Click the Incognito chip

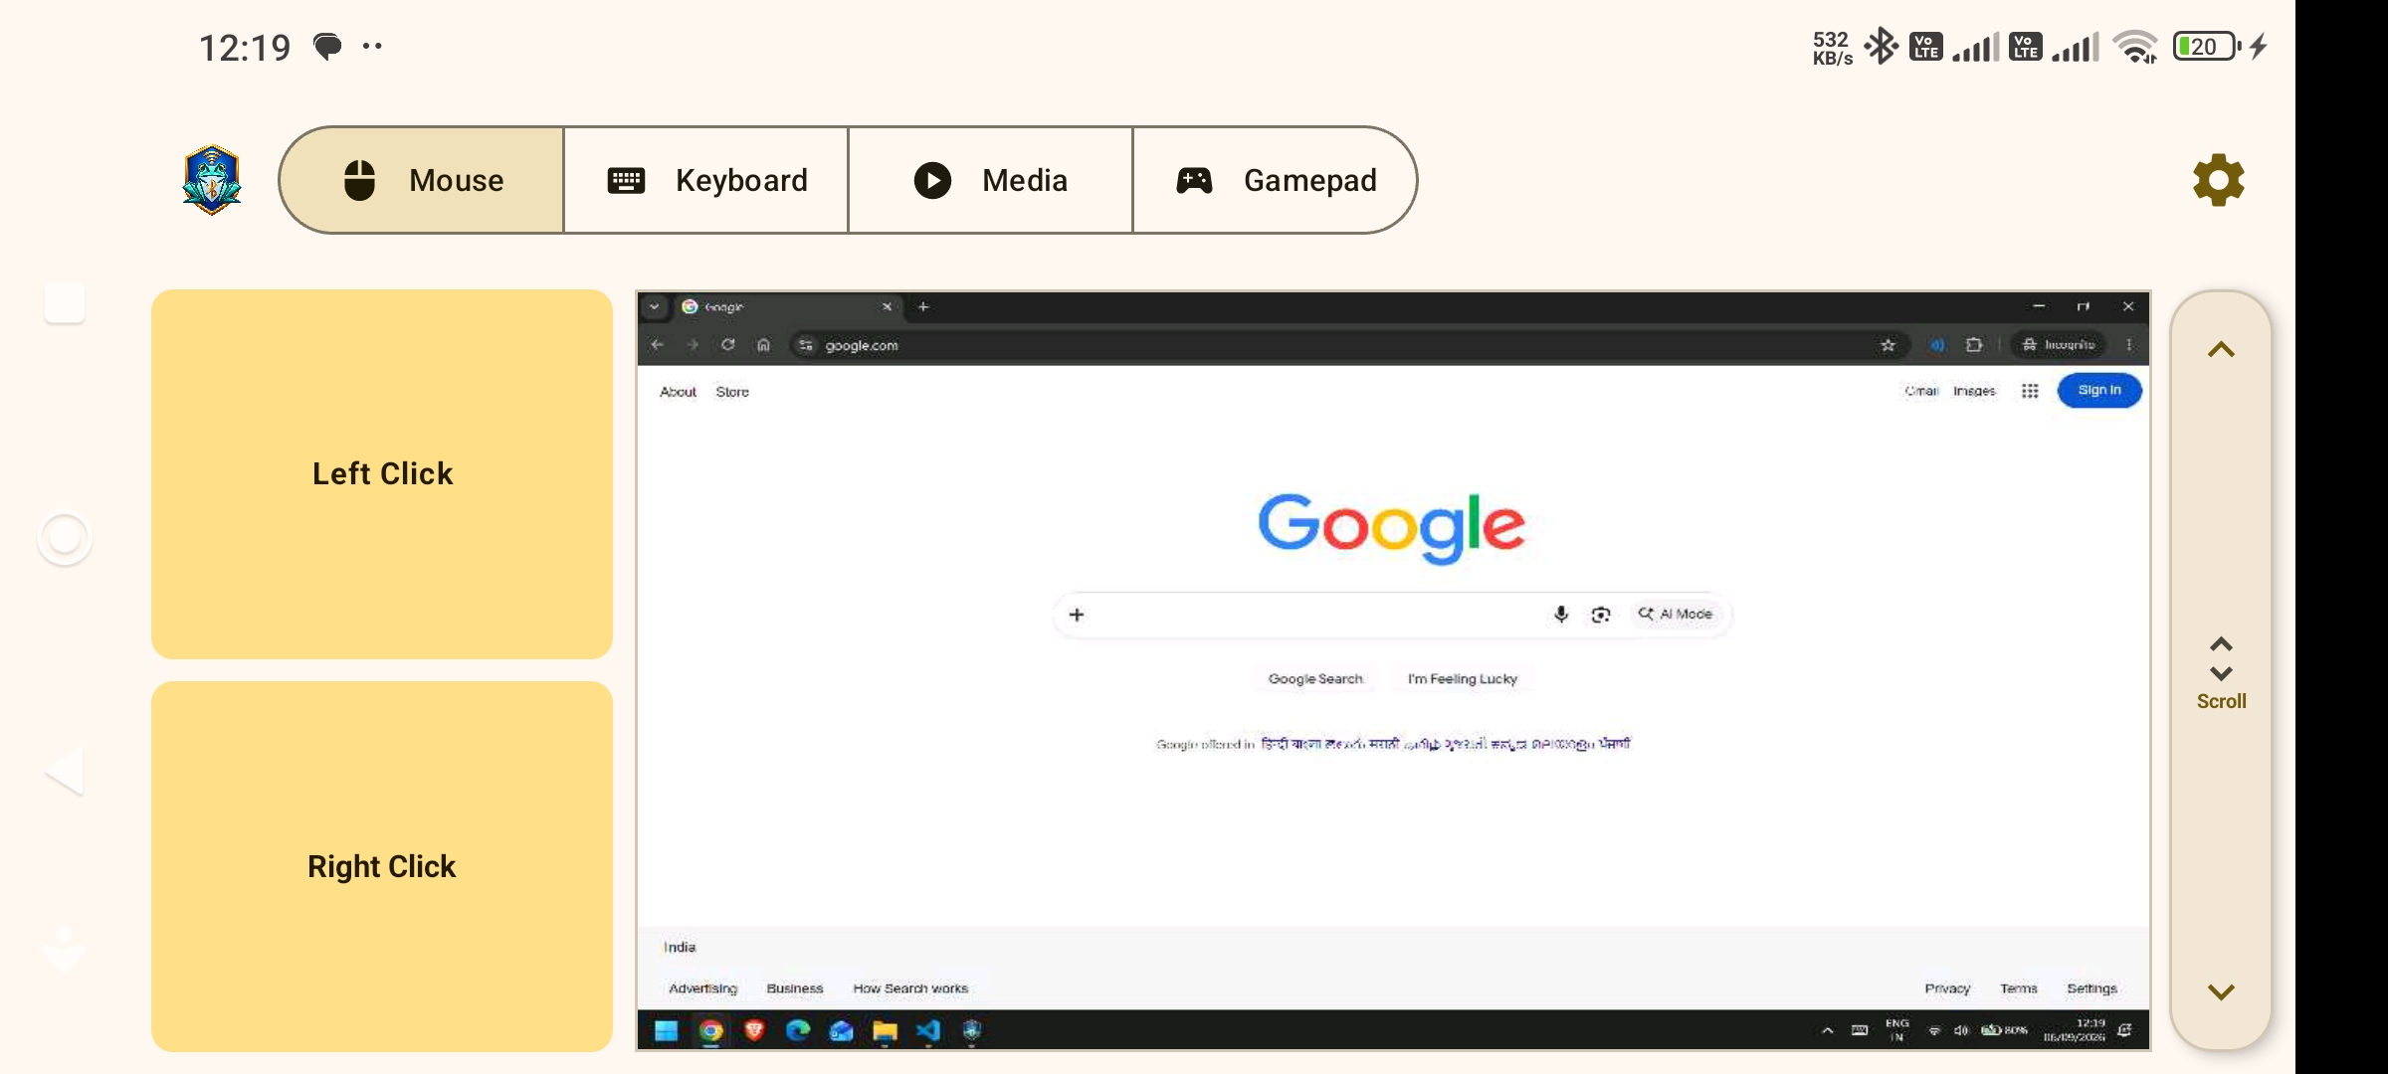[x=2059, y=345]
